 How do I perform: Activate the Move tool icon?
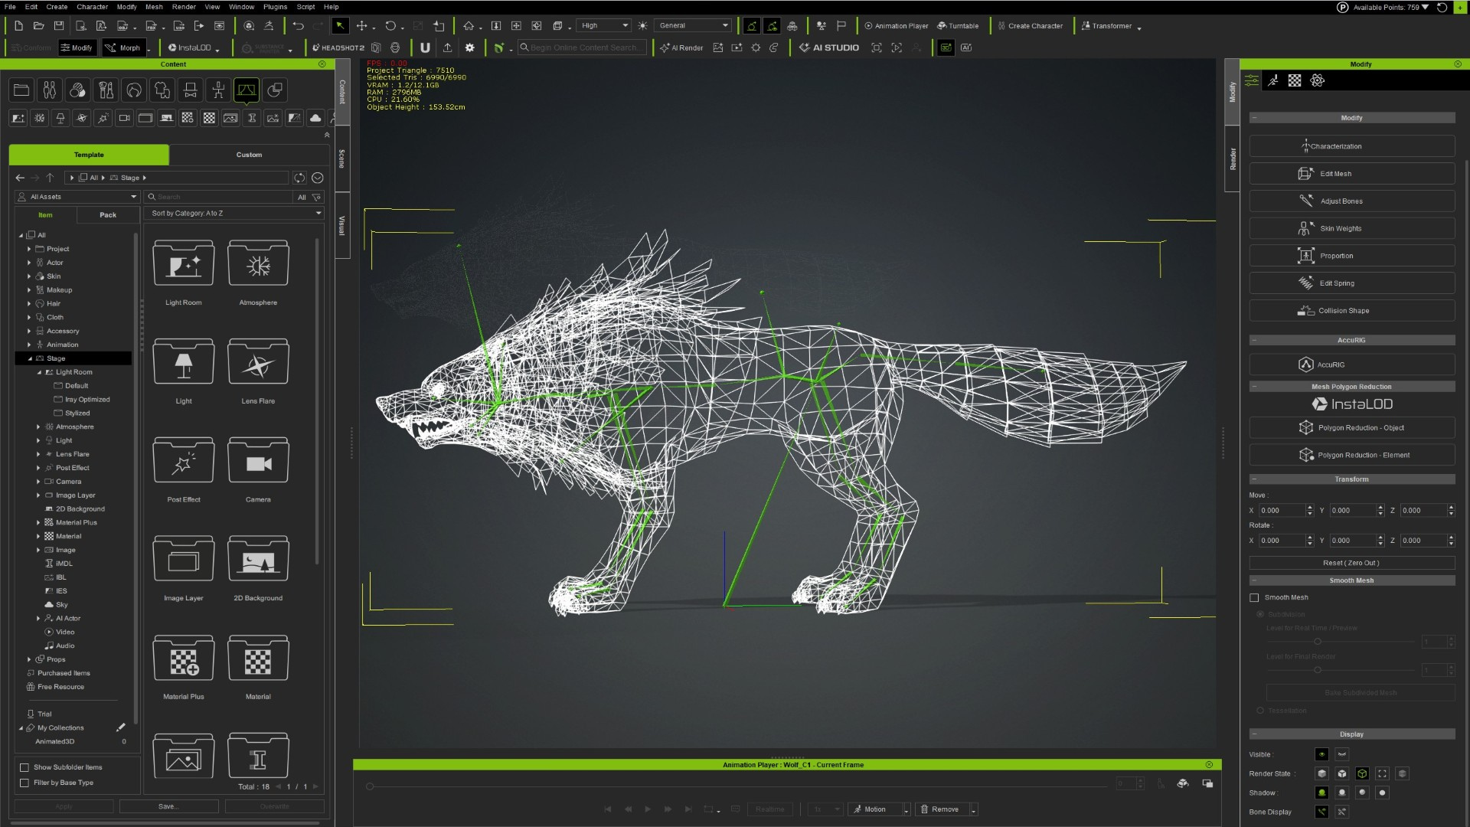click(361, 26)
